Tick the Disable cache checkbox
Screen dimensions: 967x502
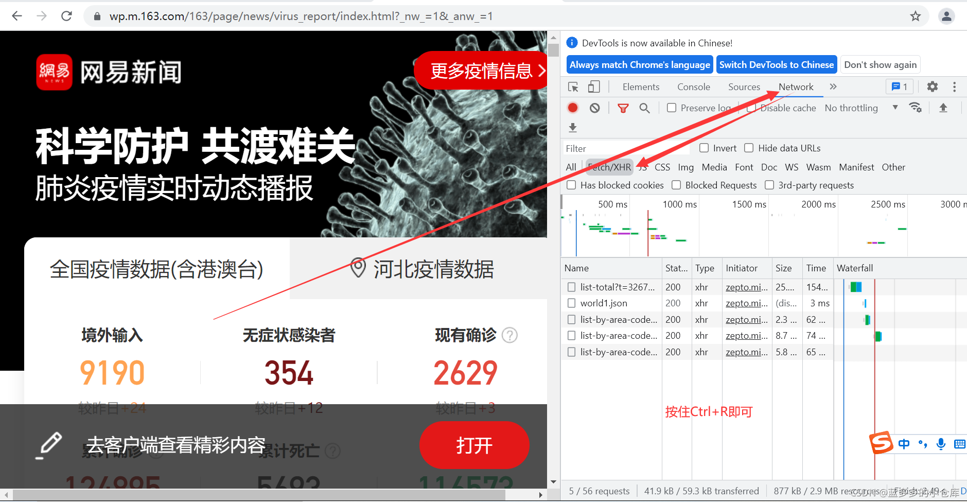[x=751, y=108]
